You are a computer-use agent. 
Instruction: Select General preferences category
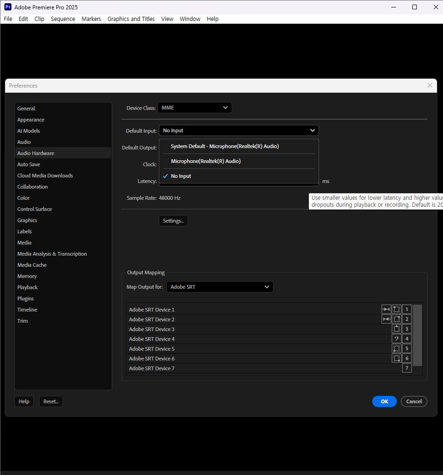point(63,109)
